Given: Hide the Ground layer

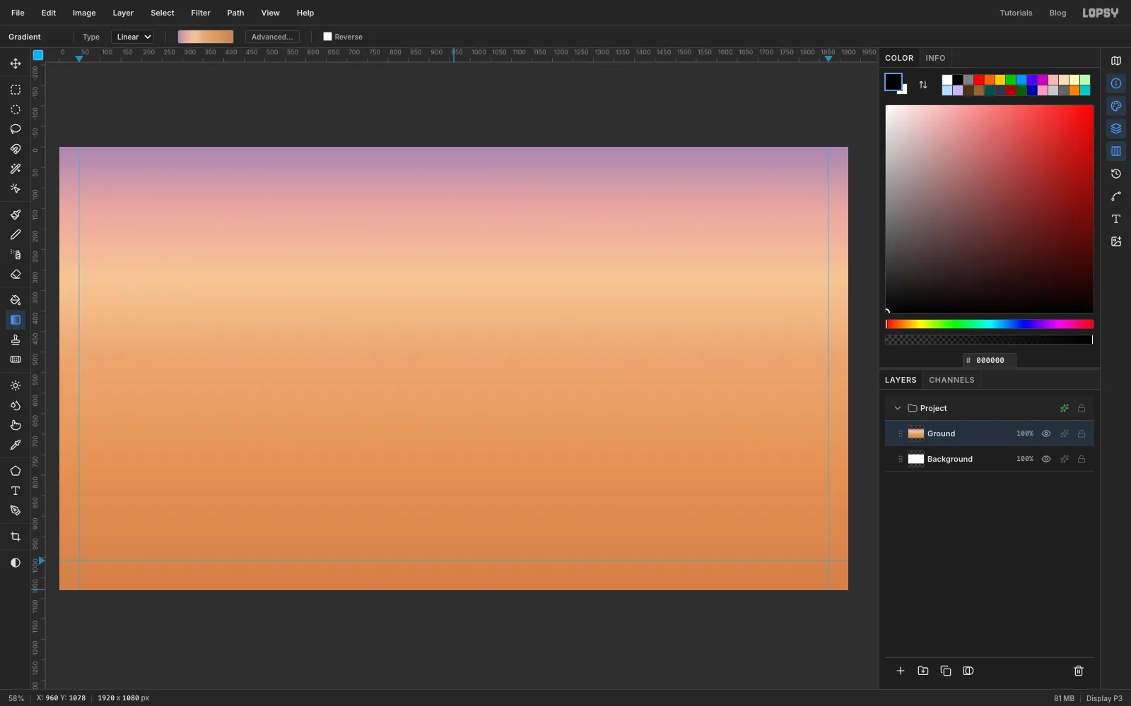Looking at the screenshot, I should click(1046, 433).
